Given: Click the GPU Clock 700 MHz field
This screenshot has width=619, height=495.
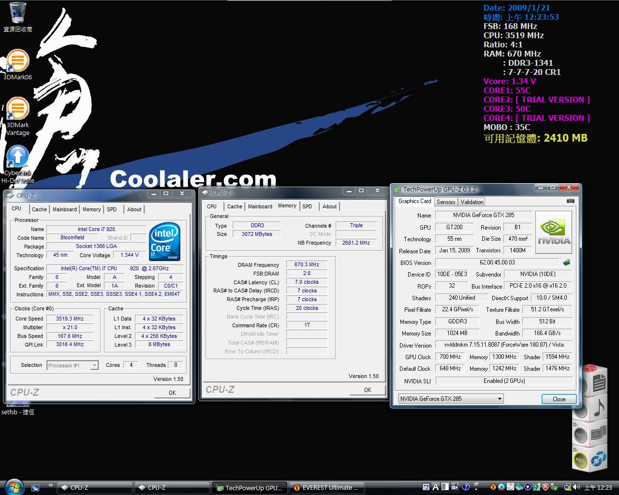Looking at the screenshot, I should point(450,357).
